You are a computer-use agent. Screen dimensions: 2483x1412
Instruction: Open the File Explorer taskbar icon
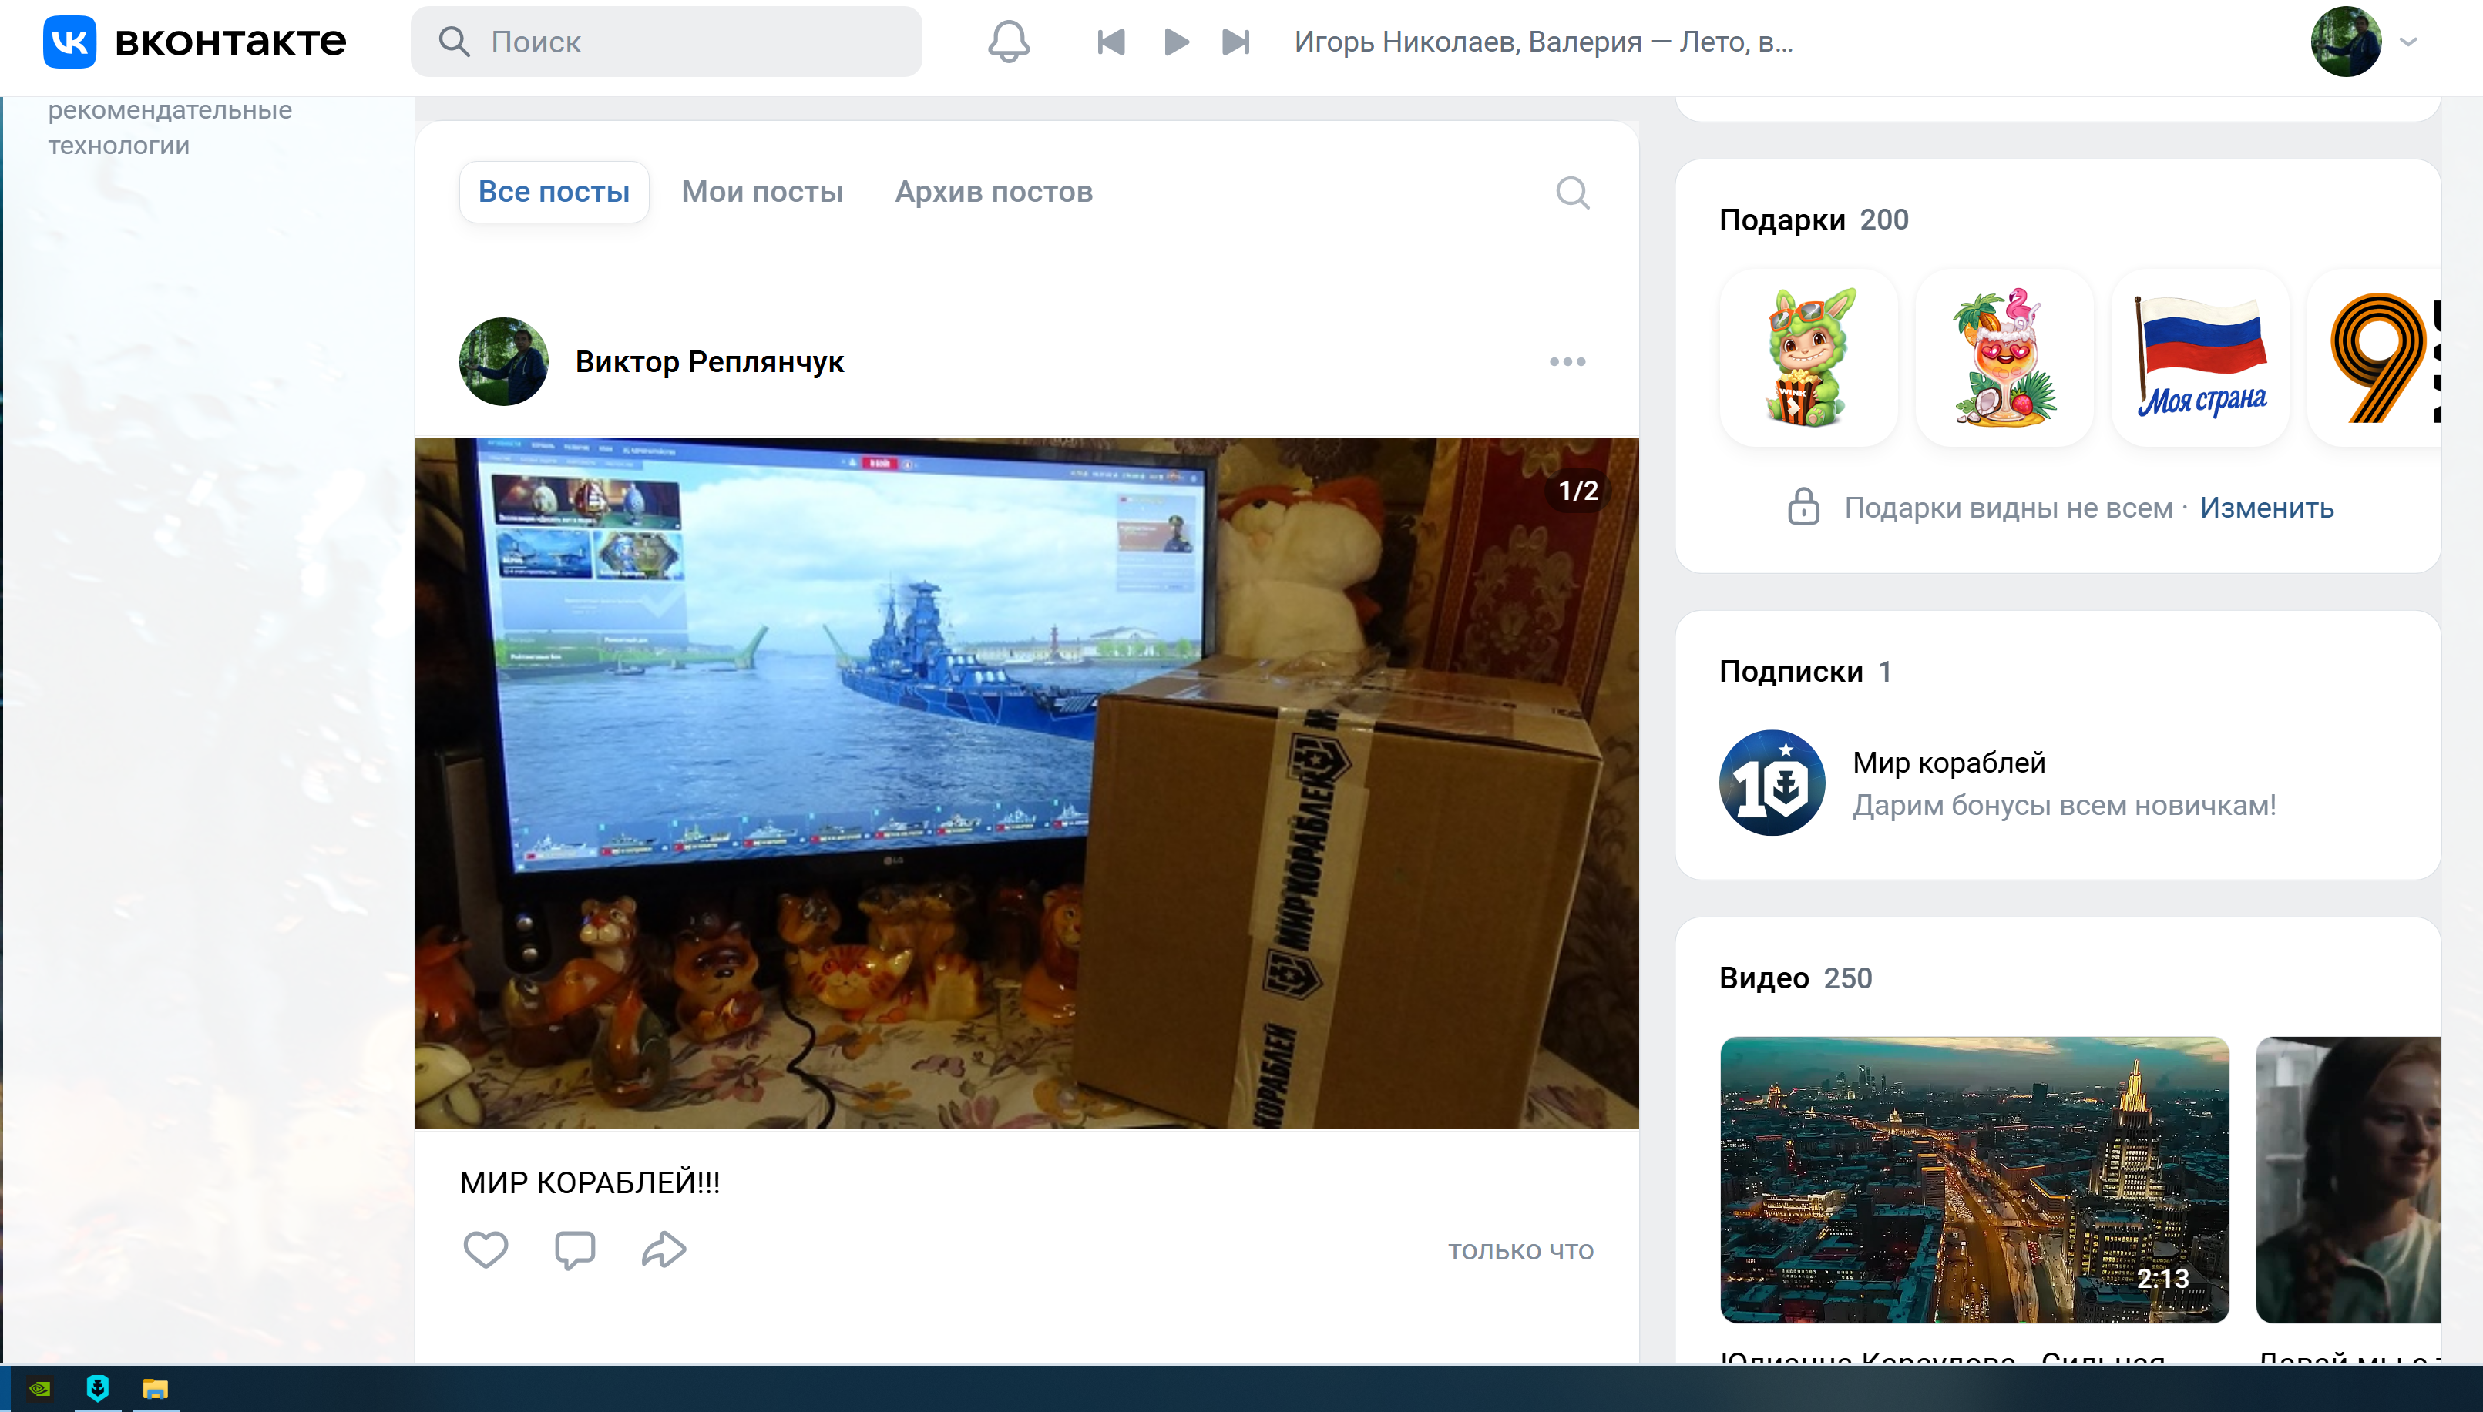pyautogui.click(x=155, y=1389)
